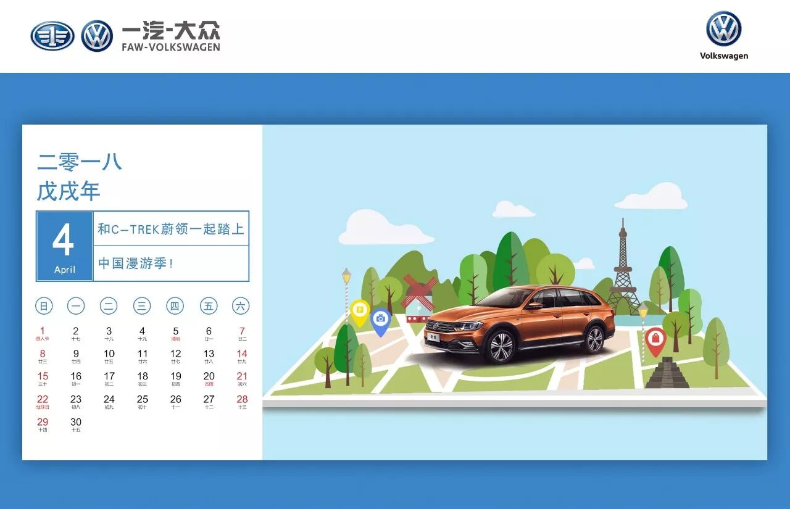
Task: Click the 一汽-大众 brand wordmark
Action: [x=170, y=30]
